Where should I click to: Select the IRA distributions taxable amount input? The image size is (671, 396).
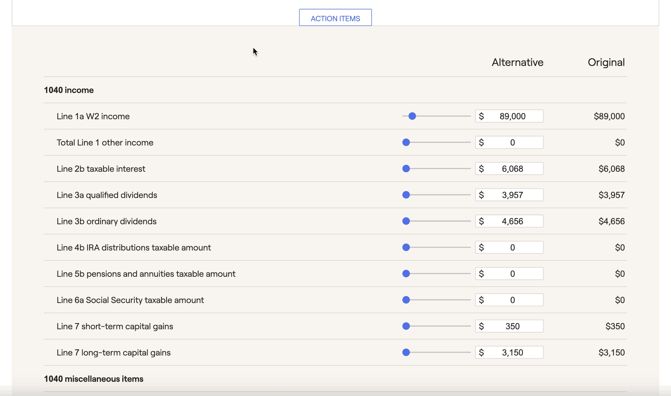coord(509,248)
